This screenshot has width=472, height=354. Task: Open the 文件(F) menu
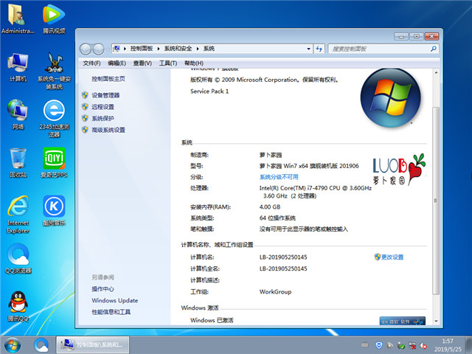[91, 63]
